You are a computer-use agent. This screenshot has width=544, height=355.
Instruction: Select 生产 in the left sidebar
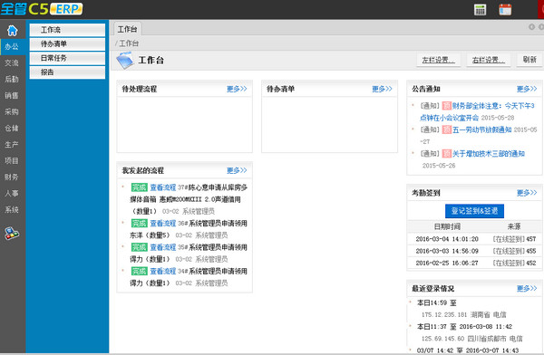click(x=12, y=144)
